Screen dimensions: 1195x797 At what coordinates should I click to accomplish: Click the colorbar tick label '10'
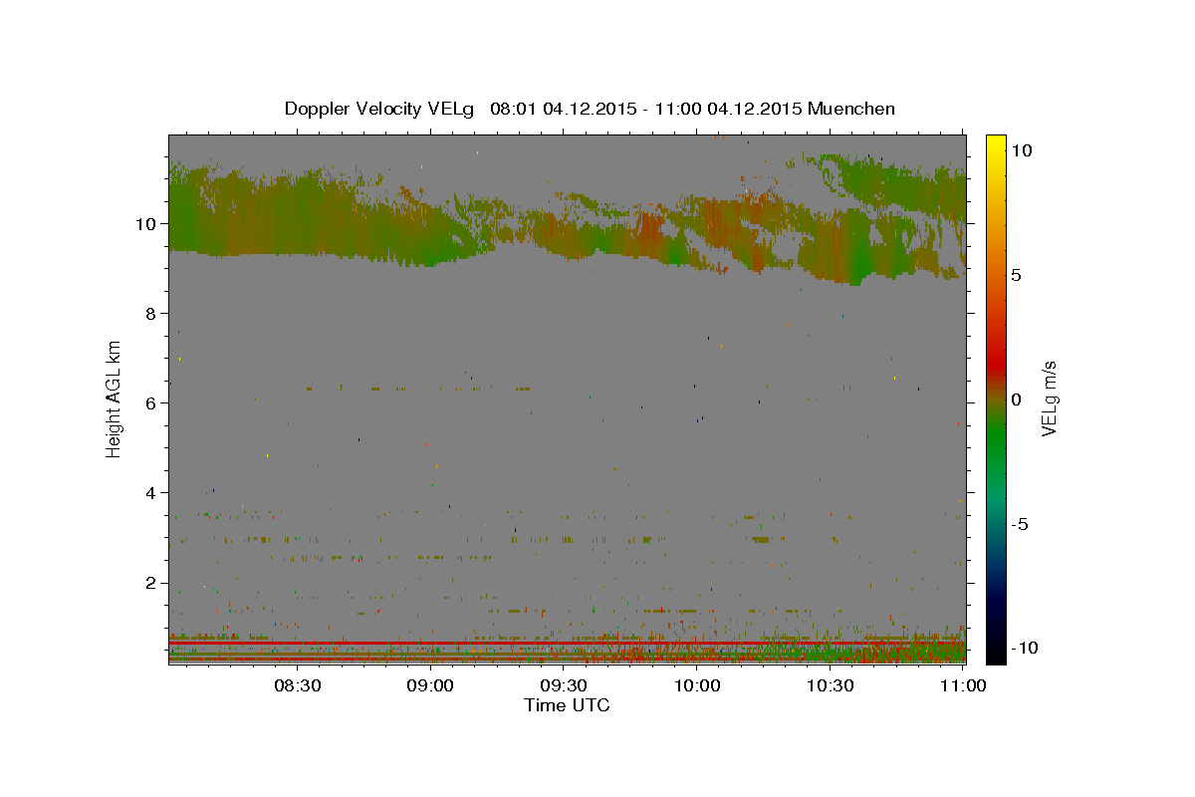coord(1022,150)
